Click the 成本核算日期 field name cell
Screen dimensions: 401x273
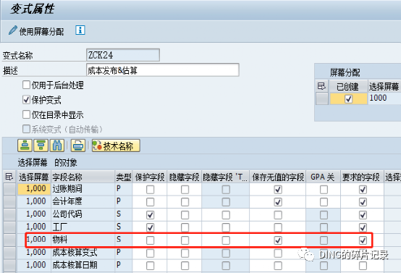[83, 265]
